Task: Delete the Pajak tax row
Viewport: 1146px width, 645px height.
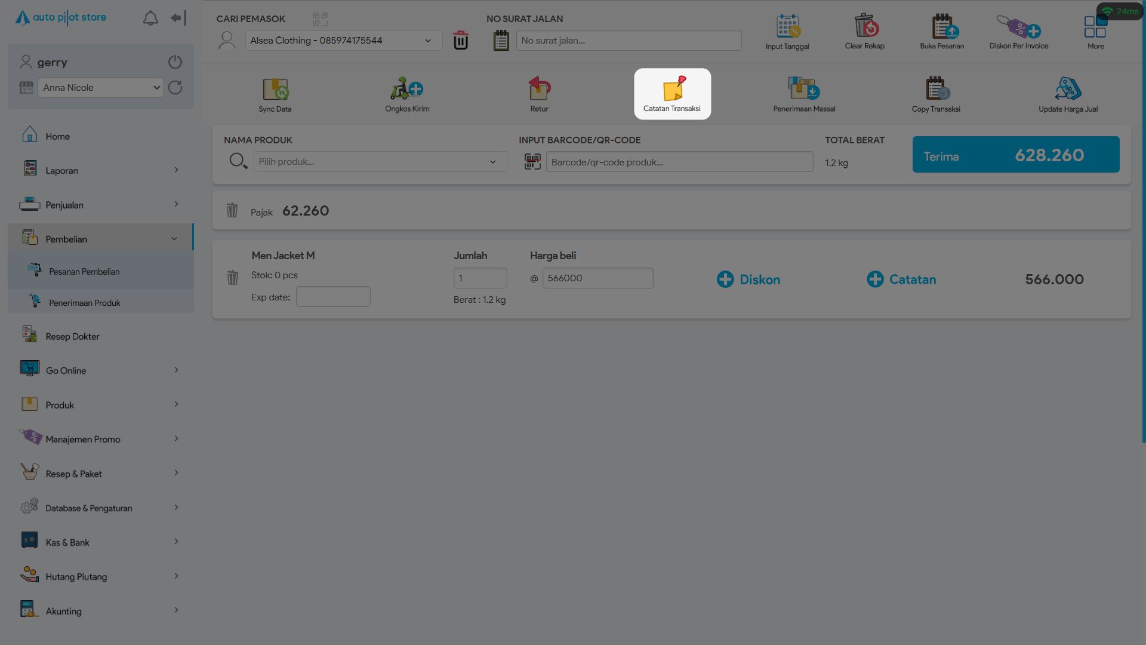Action: coord(232,211)
